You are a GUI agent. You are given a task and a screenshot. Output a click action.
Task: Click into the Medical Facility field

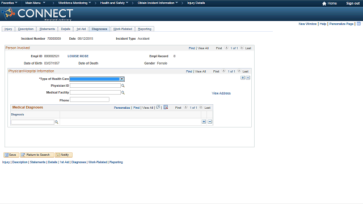95,92
